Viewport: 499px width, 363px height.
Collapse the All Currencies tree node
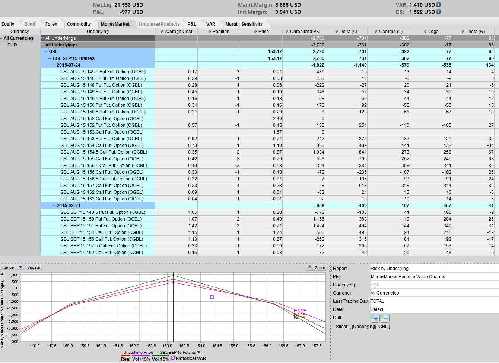tap(1, 38)
